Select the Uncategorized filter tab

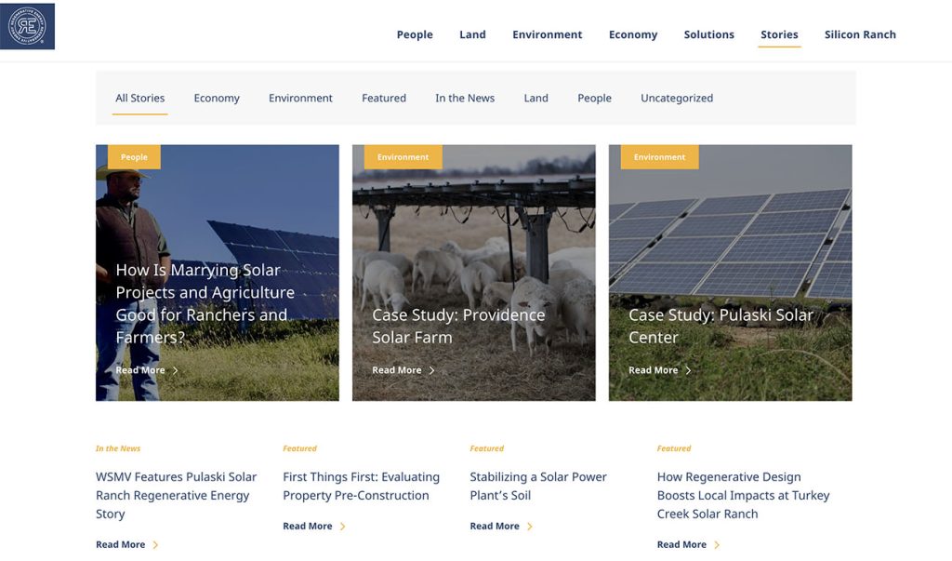click(x=677, y=98)
